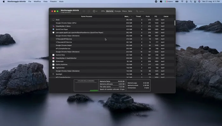Click the Siri menu bar icon

(x=199, y=1)
